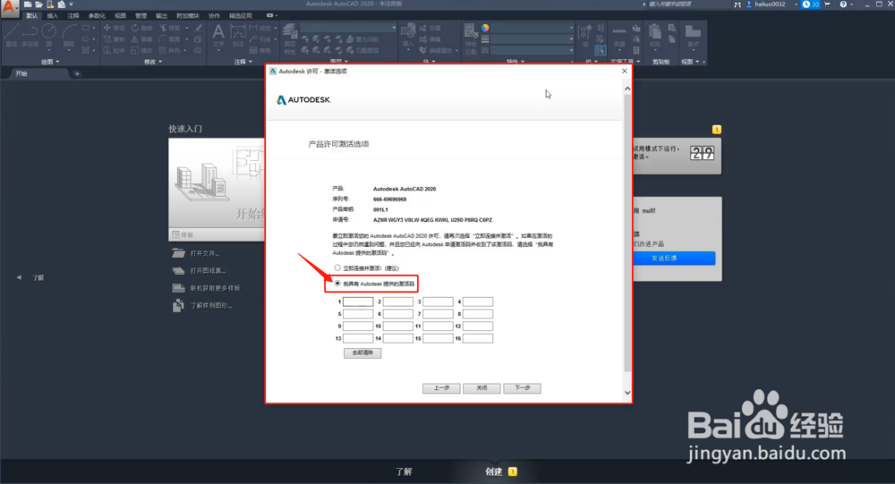Image resolution: width=895 pixels, height=484 pixels.
Task: Open the Parametric (参数化) ribbon tab
Action: coord(97,16)
